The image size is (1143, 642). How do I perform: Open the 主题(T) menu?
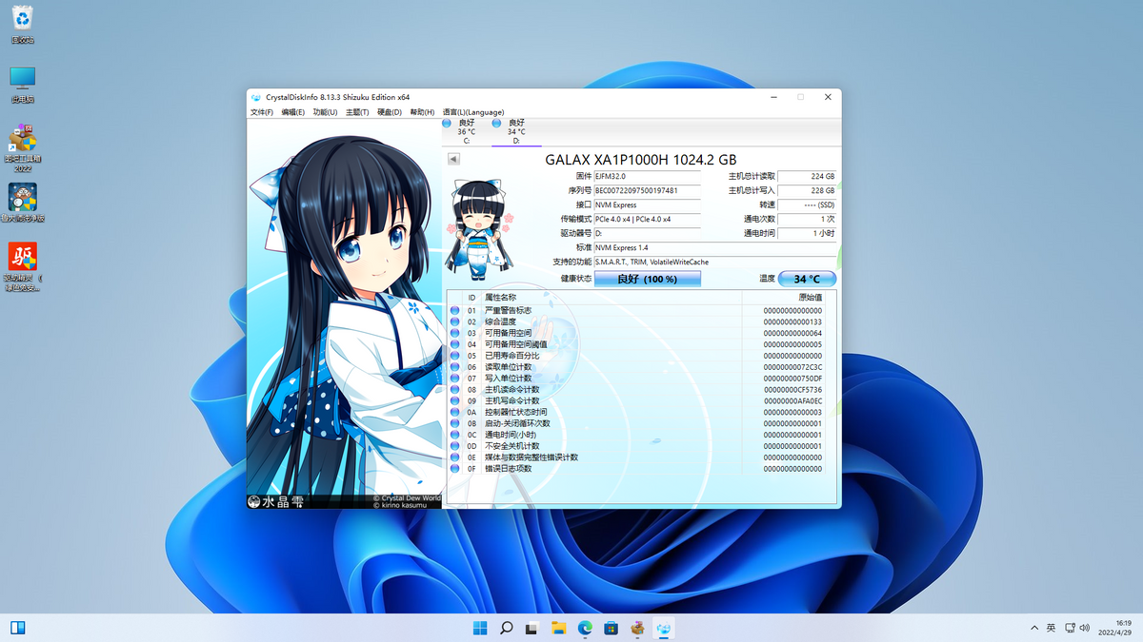point(357,112)
